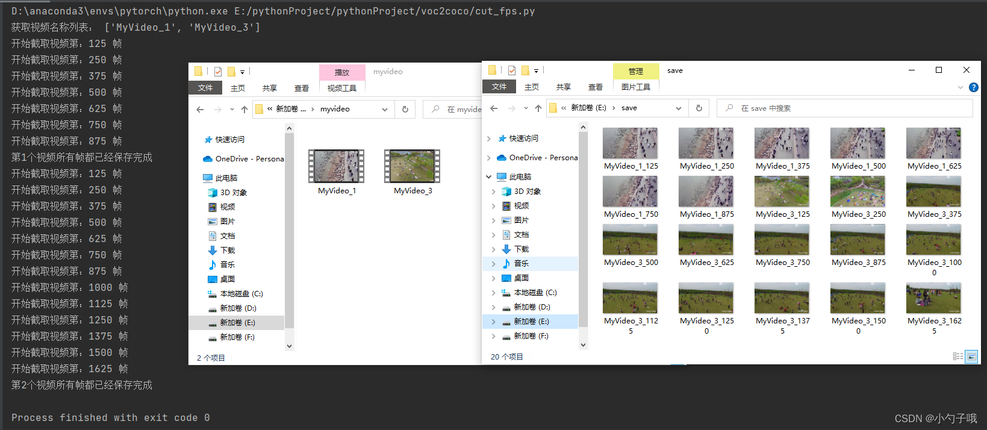Expand the ribbon in the save window
Viewport: 987px width, 430px height.
click(x=961, y=87)
